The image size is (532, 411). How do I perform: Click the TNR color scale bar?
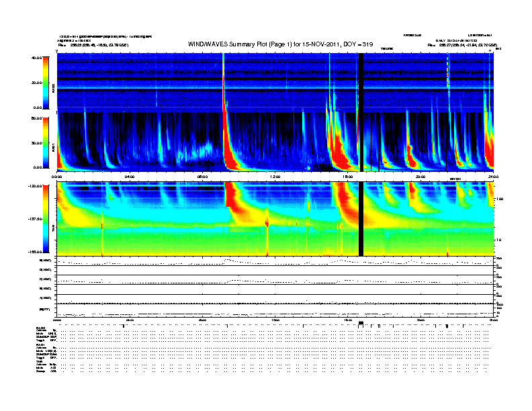(46, 219)
